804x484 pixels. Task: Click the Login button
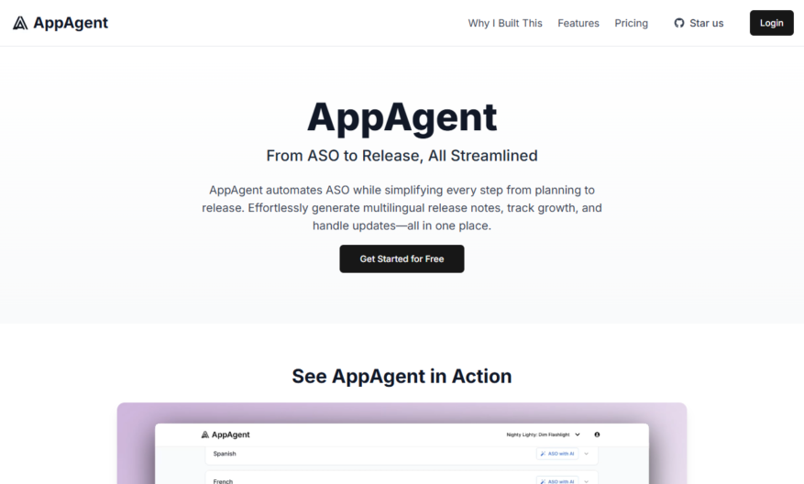[772, 23]
